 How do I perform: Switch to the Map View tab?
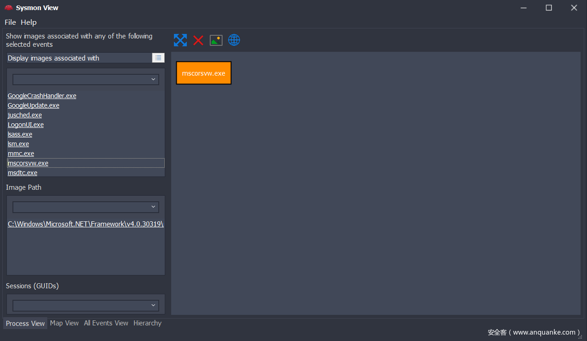(x=64, y=323)
